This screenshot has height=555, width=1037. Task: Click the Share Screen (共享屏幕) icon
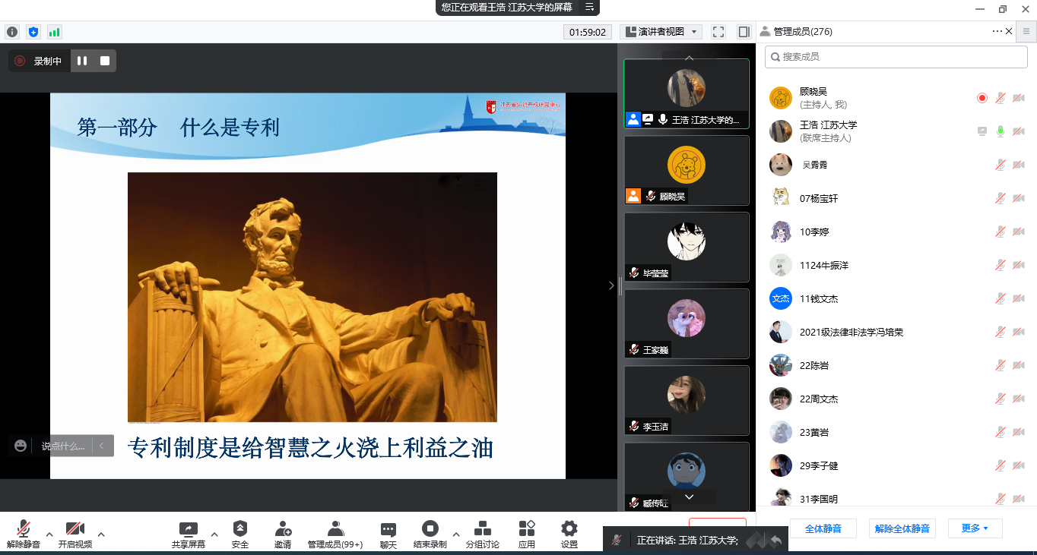pos(188,529)
